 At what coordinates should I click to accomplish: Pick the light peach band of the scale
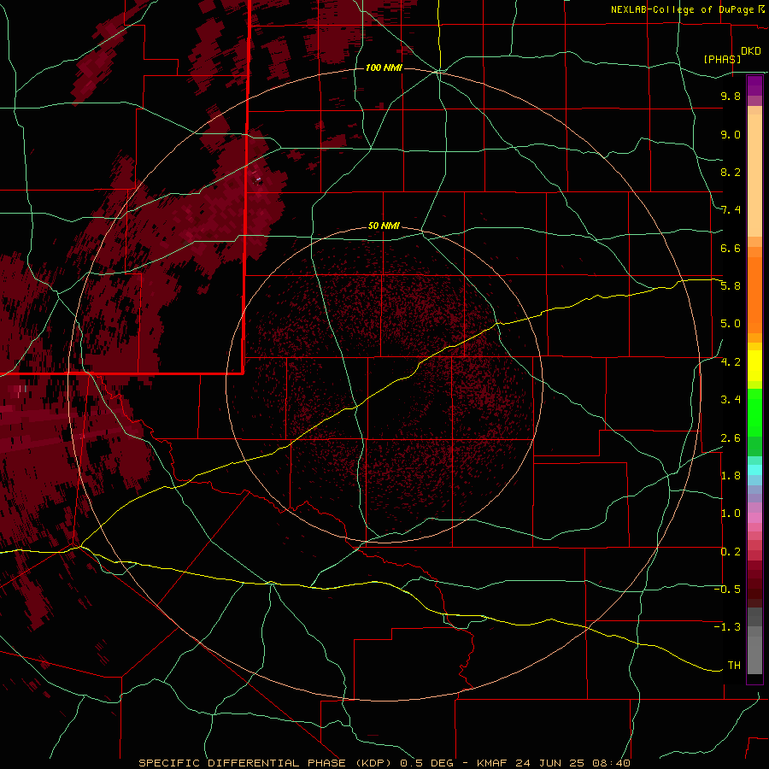tap(754, 175)
